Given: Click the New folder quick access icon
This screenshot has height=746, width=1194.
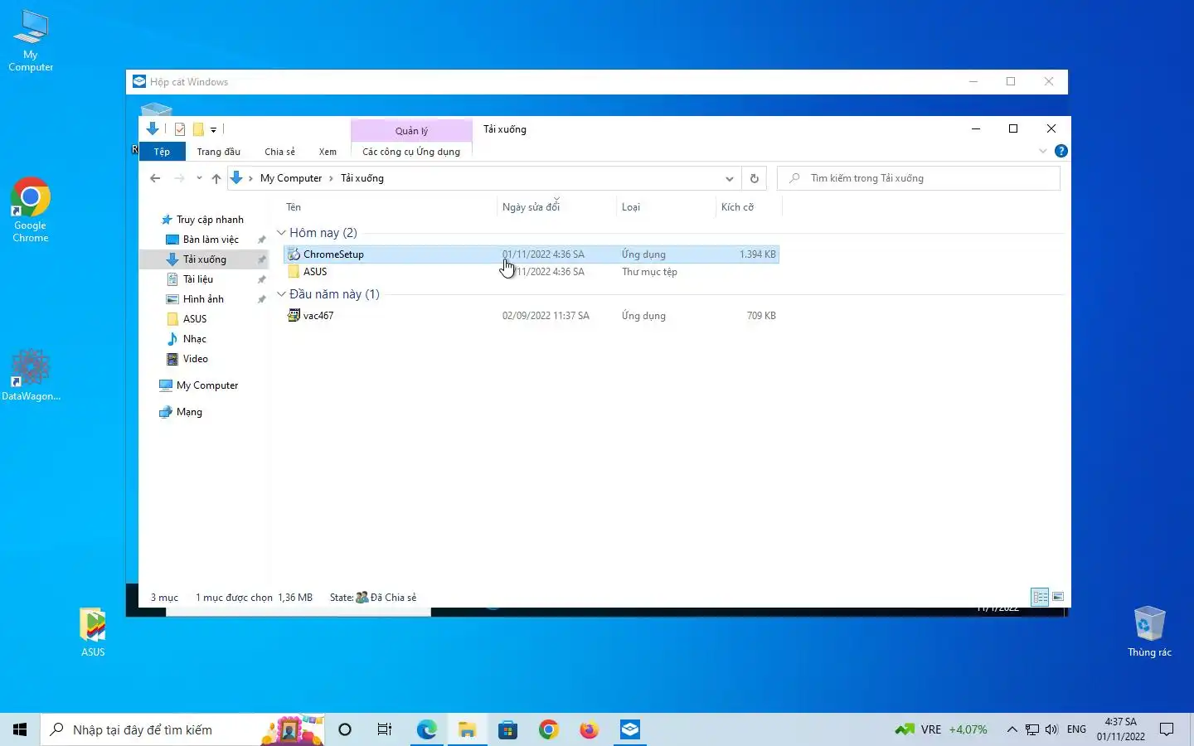Looking at the screenshot, I should [x=198, y=129].
